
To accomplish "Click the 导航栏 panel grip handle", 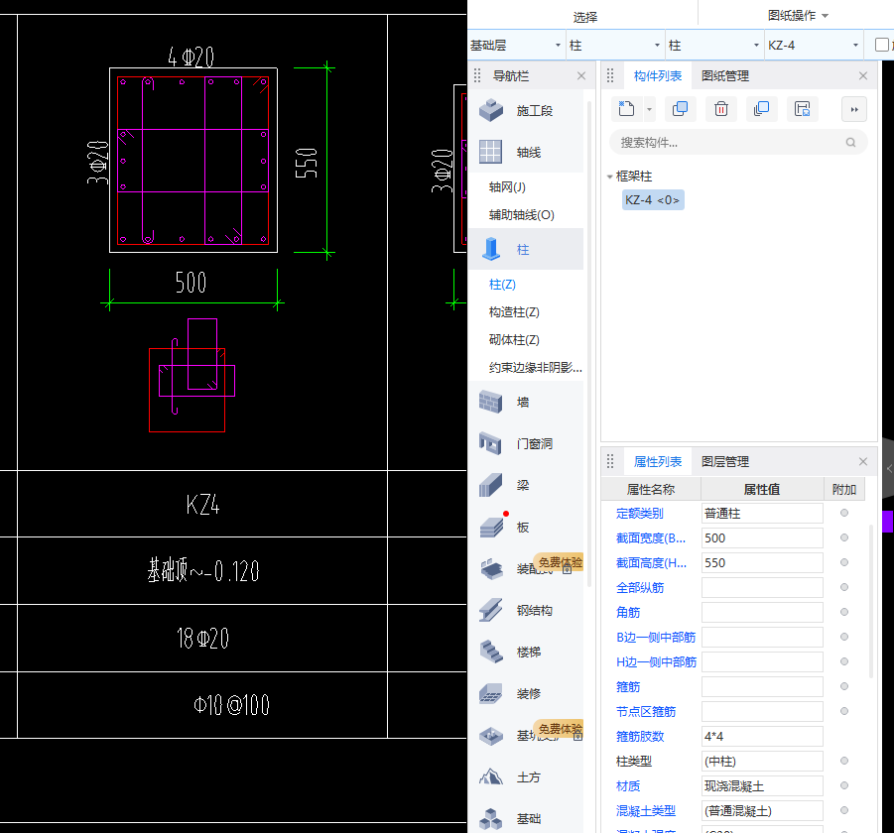I will (477, 75).
